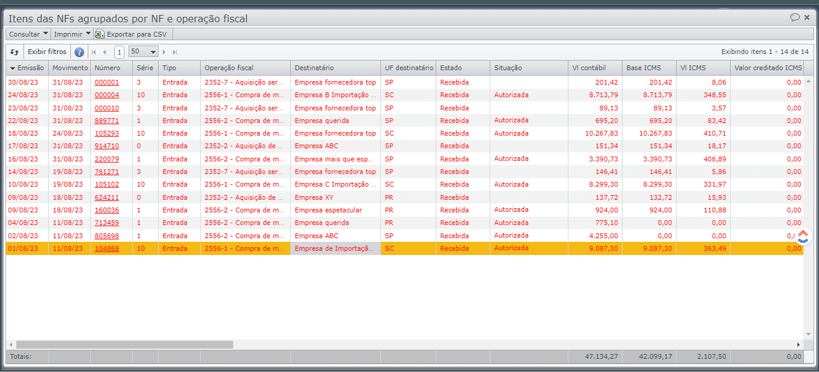This screenshot has width=819, height=372.
Task: Sort by Vl contábil column header
Action: (x=595, y=68)
